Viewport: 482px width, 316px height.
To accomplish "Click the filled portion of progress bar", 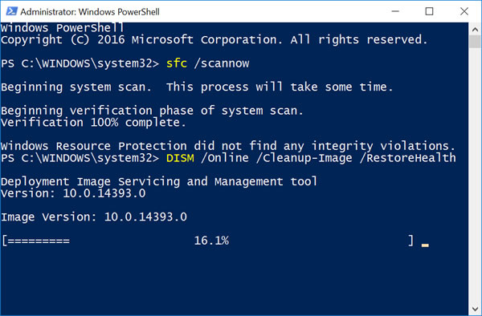I will pyautogui.click(x=39, y=241).
